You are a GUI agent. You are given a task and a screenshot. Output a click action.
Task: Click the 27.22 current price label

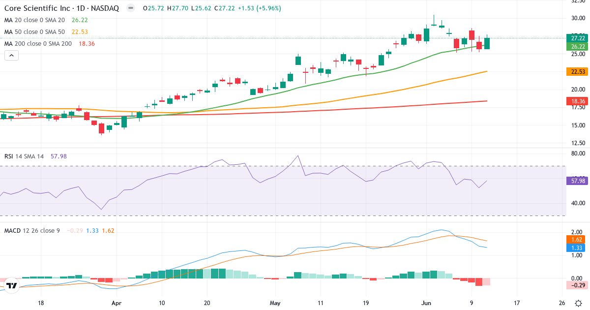pos(576,38)
